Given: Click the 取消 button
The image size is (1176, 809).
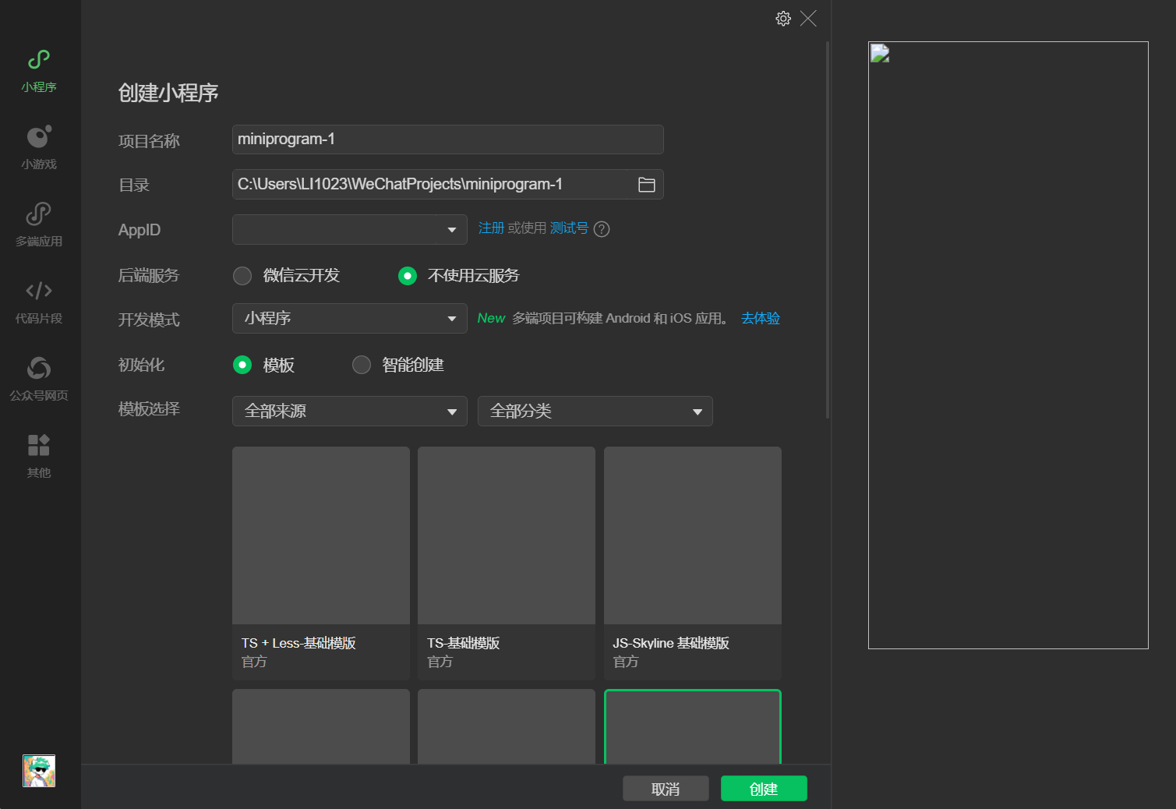Looking at the screenshot, I should point(666,789).
